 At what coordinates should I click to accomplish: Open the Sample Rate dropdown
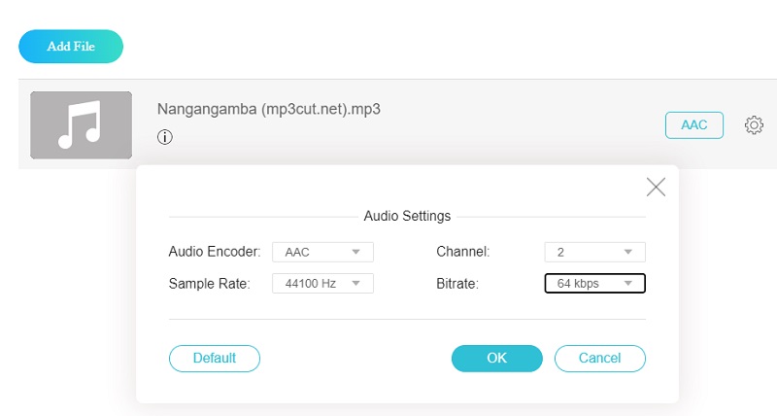tap(321, 283)
